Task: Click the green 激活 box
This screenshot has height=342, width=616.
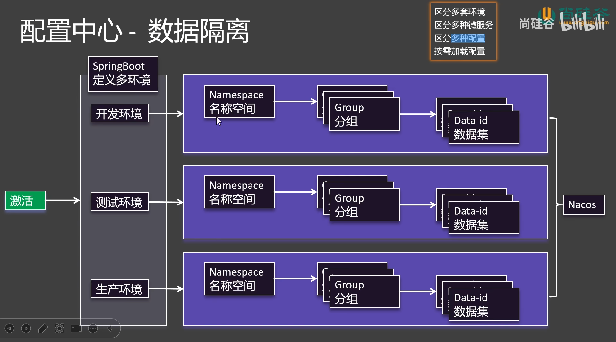Action: tap(25, 201)
